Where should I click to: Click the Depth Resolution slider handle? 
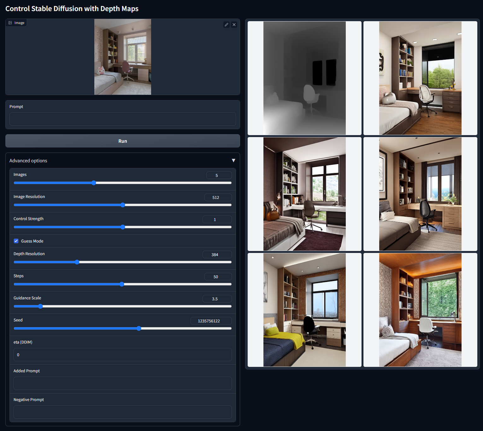[x=77, y=262]
